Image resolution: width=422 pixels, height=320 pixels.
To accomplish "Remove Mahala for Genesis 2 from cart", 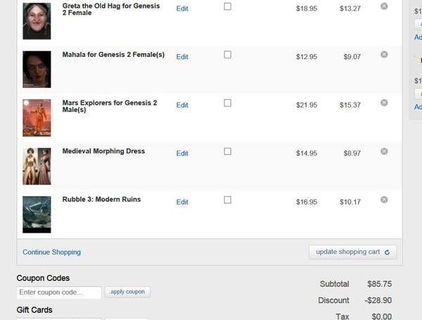I will (384, 54).
